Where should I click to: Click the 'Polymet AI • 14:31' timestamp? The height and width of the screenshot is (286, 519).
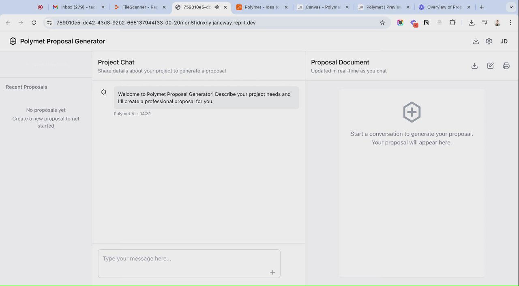[x=132, y=114]
